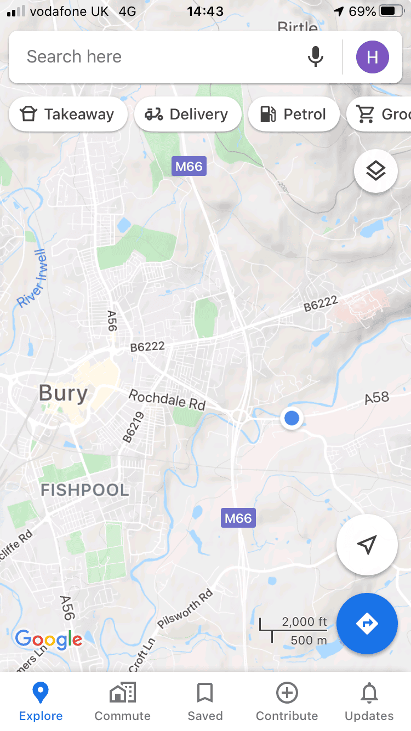This screenshot has width=411, height=731.
Task: Tap the microphone voice search icon
Action: click(315, 56)
